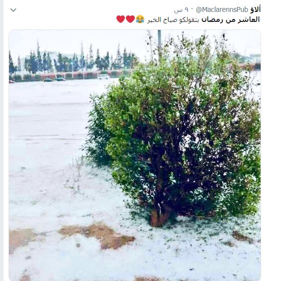Open the snowy bush photo attachment
288x281 pixels.
pos(135,155)
